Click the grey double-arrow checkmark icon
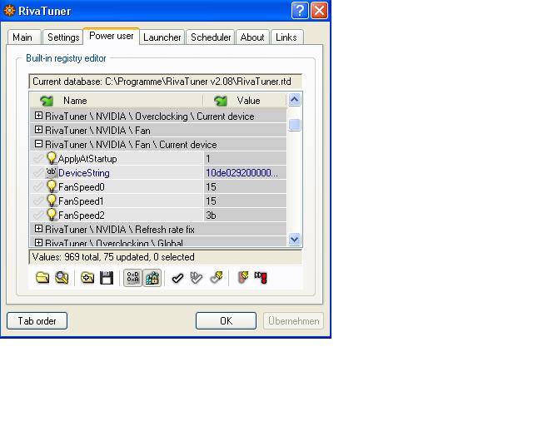This screenshot has width=533, height=426. [x=197, y=278]
